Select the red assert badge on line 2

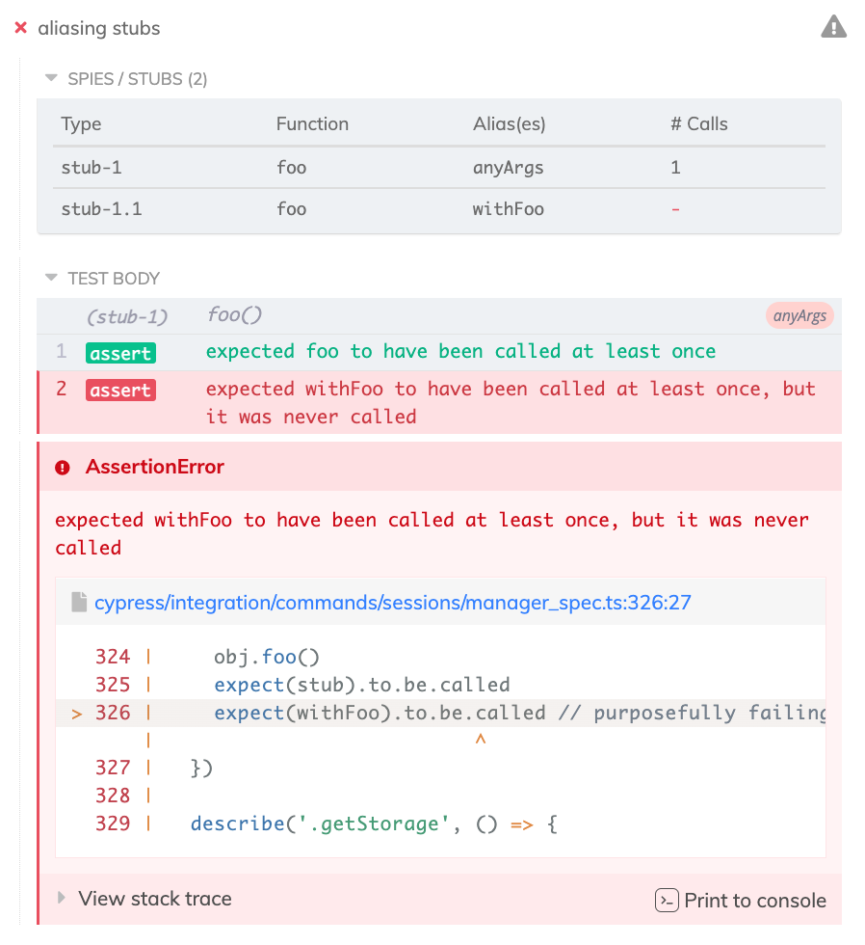pyautogui.click(x=120, y=390)
